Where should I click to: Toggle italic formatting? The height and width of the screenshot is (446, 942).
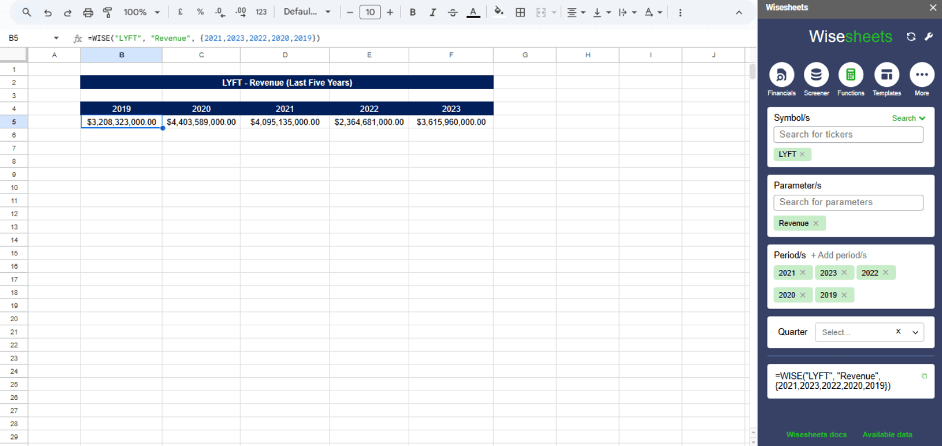[433, 12]
